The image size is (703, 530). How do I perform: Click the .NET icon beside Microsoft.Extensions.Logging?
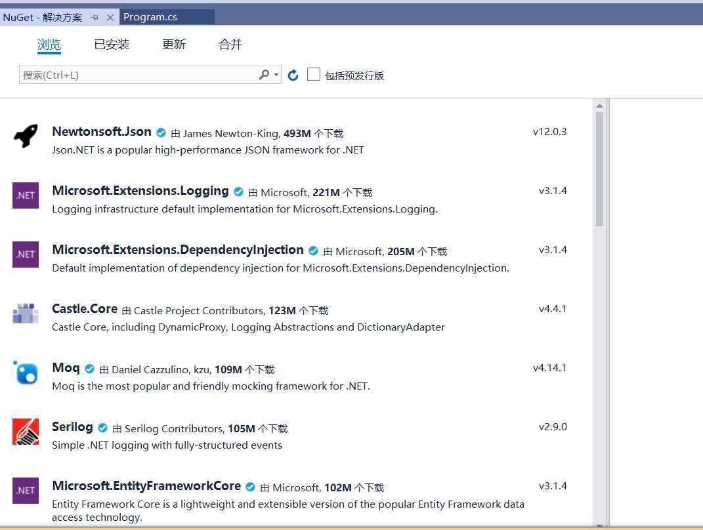pos(26,195)
